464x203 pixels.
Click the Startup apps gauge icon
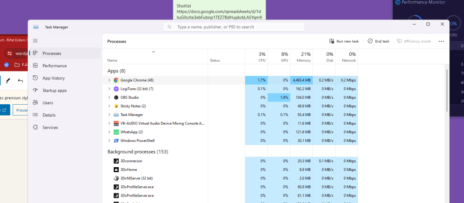pos(35,91)
